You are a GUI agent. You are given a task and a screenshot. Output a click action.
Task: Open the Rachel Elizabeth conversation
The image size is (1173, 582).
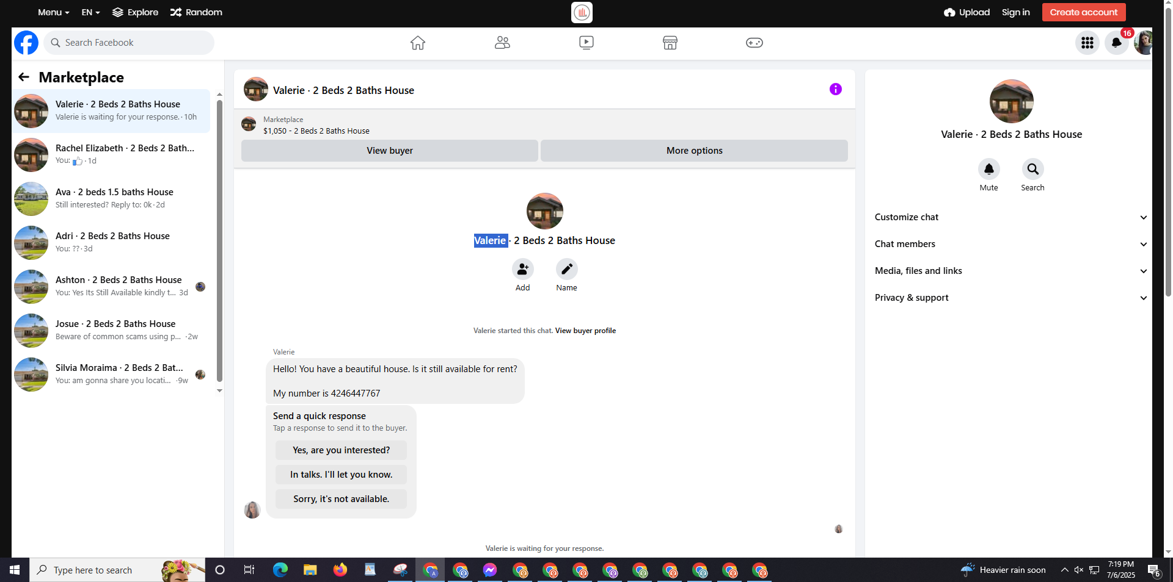(x=111, y=154)
